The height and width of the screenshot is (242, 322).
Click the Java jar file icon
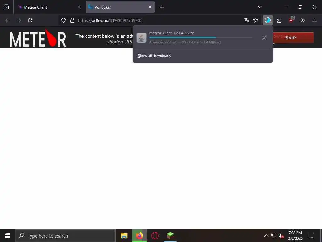pyautogui.click(x=142, y=38)
